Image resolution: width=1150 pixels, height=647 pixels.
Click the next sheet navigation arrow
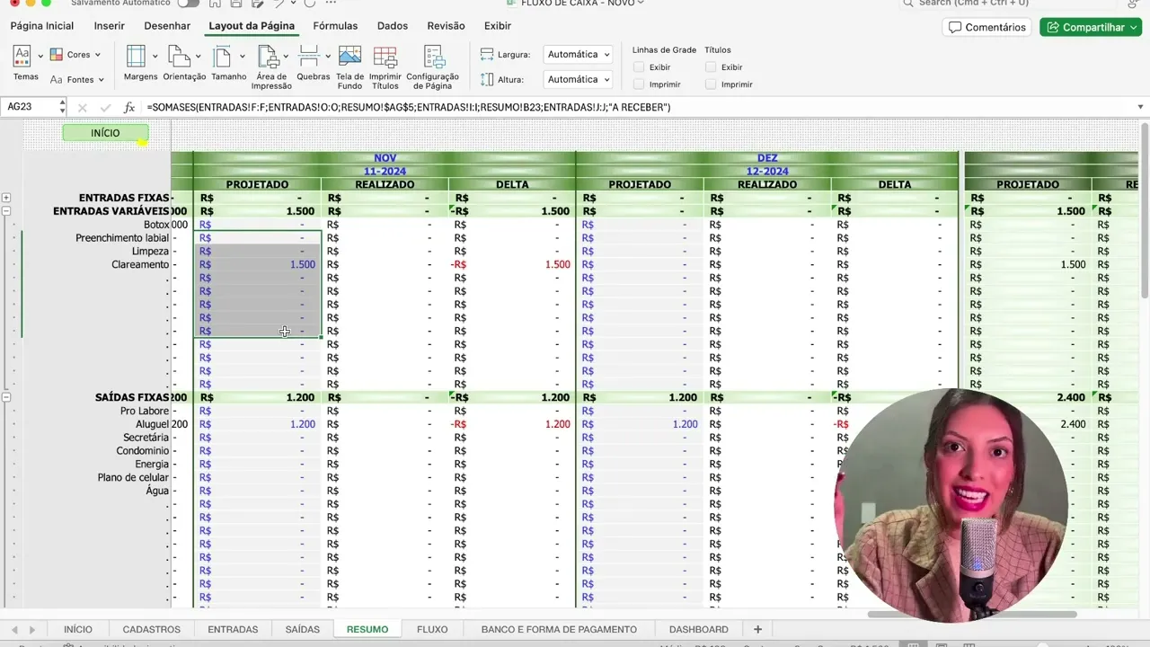tap(32, 630)
